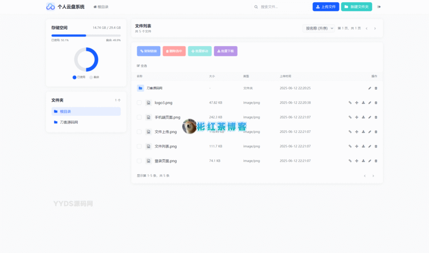Click the storage donut chart
The image size is (429, 253).
tap(86, 59)
